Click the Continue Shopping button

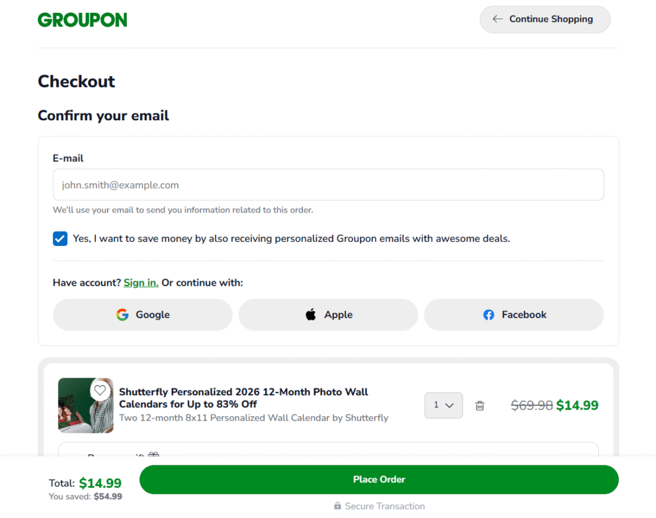click(545, 19)
